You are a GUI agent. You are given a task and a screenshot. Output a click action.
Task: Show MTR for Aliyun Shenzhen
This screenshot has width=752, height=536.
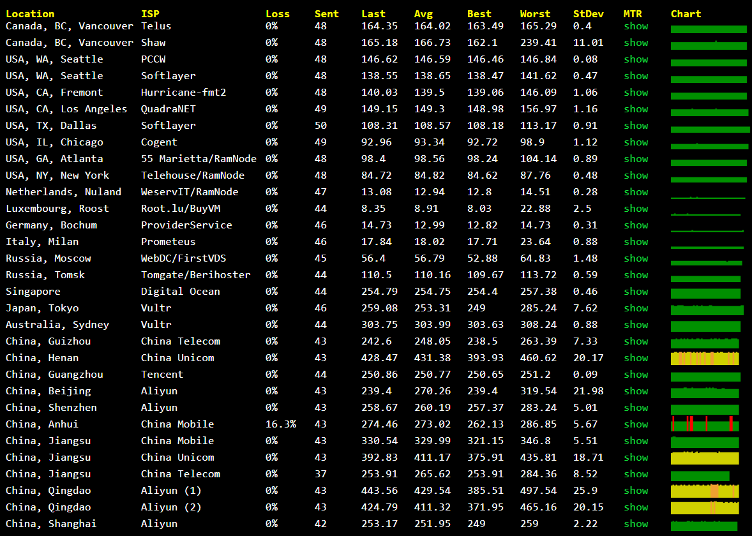[636, 408]
